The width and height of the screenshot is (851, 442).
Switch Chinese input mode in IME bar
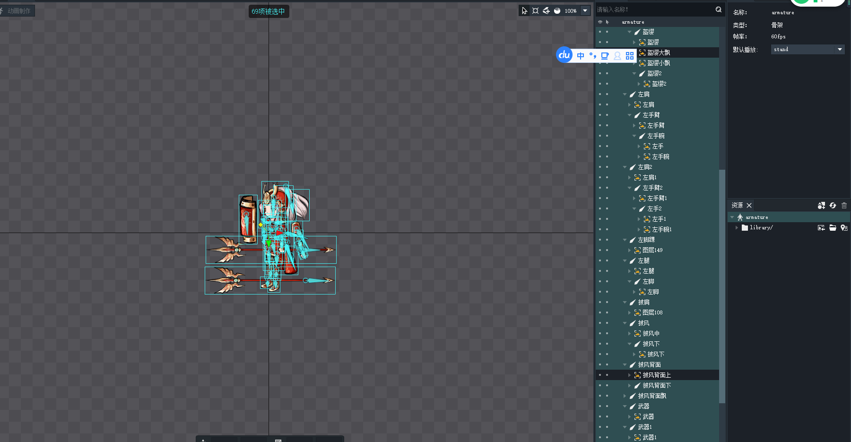point(581,56)
